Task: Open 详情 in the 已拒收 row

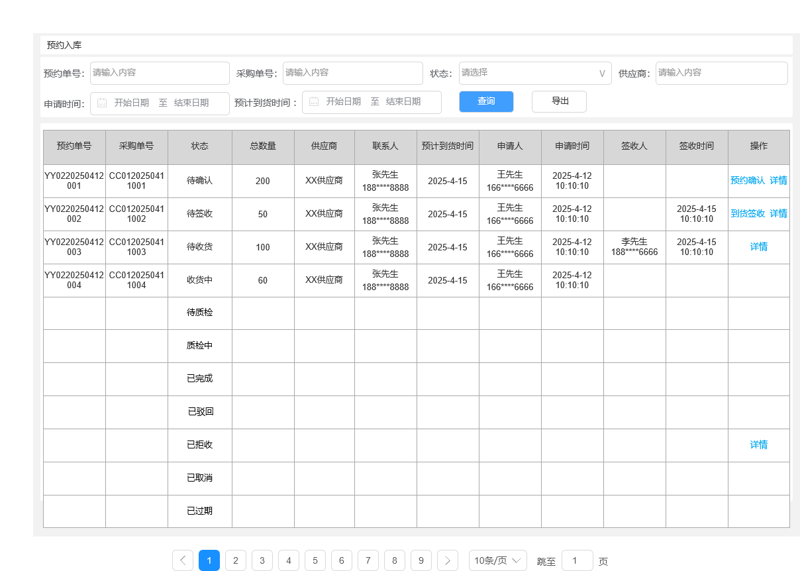Action: pos(759,445)
